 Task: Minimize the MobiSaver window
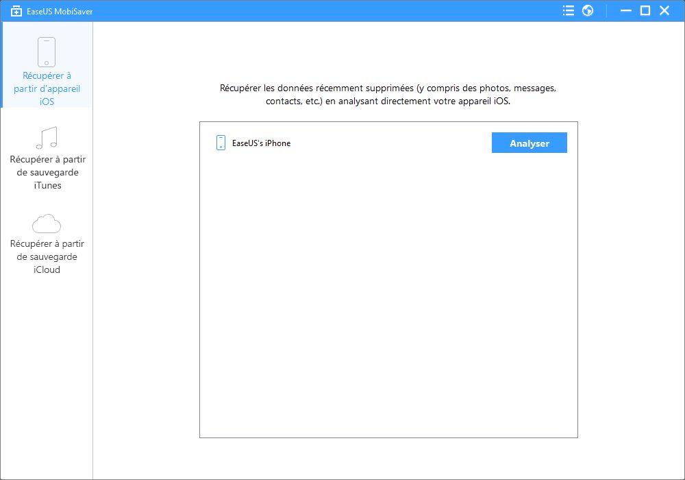pyautogui.click(x=625, y=10)
